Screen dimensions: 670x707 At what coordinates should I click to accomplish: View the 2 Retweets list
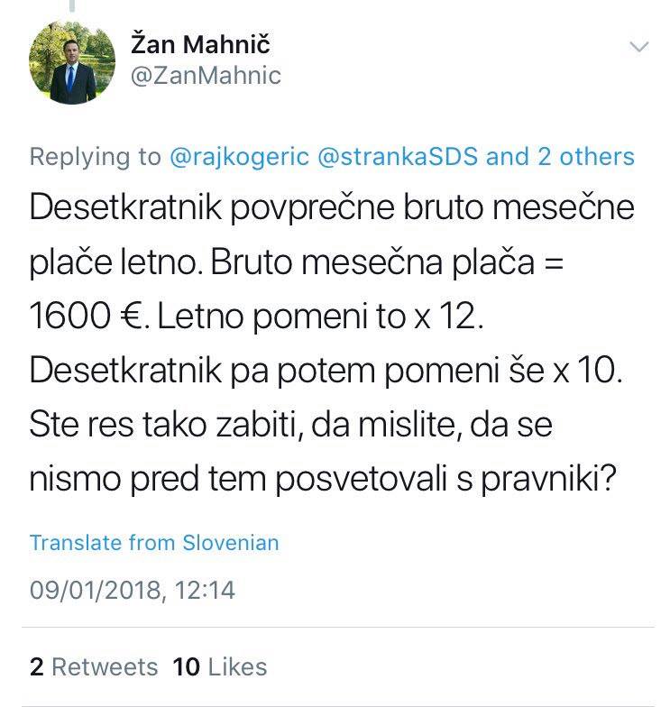click(x=94, y=666)
